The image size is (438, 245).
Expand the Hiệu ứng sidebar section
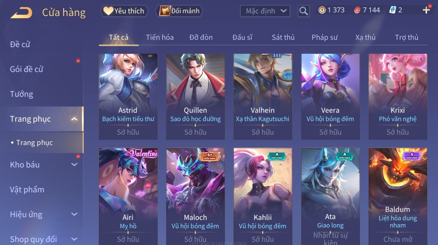tap(74, 214)
